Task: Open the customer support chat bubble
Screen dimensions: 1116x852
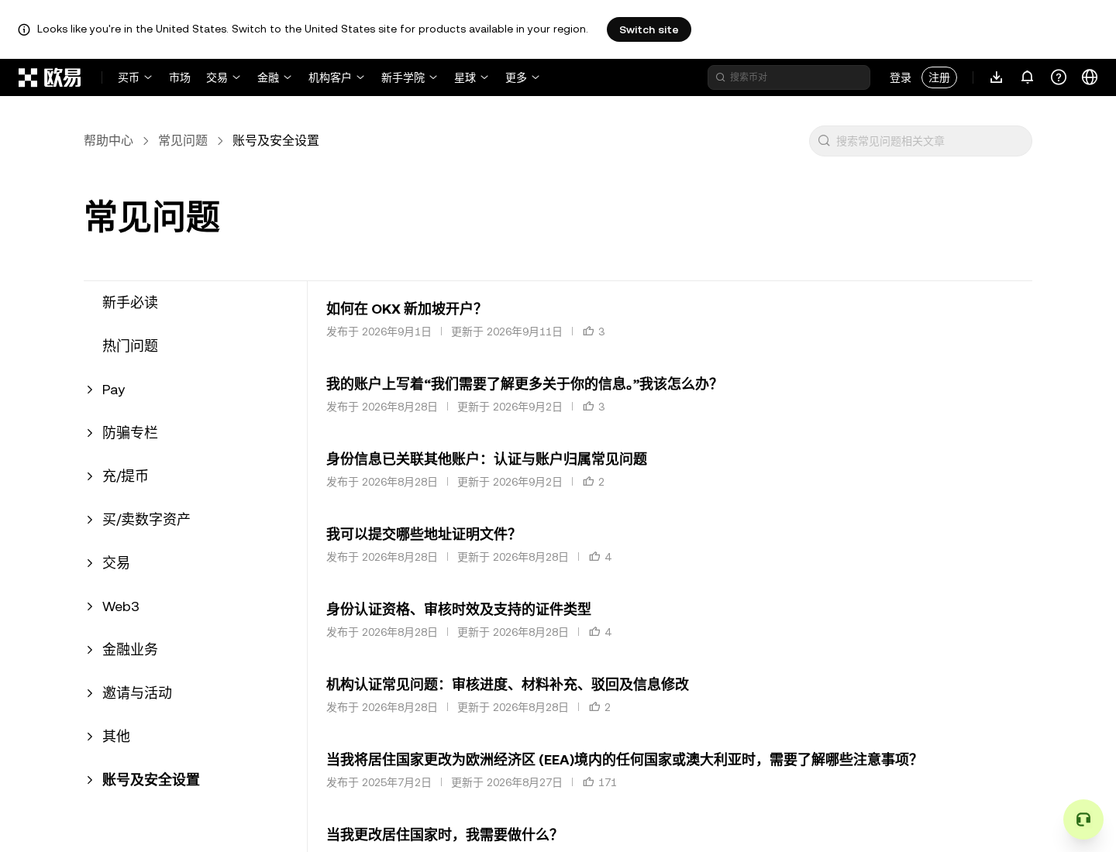Action: (1083, 819)
